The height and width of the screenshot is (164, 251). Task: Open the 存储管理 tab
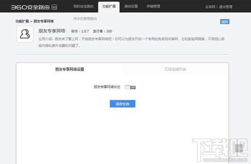pos(154,6)
